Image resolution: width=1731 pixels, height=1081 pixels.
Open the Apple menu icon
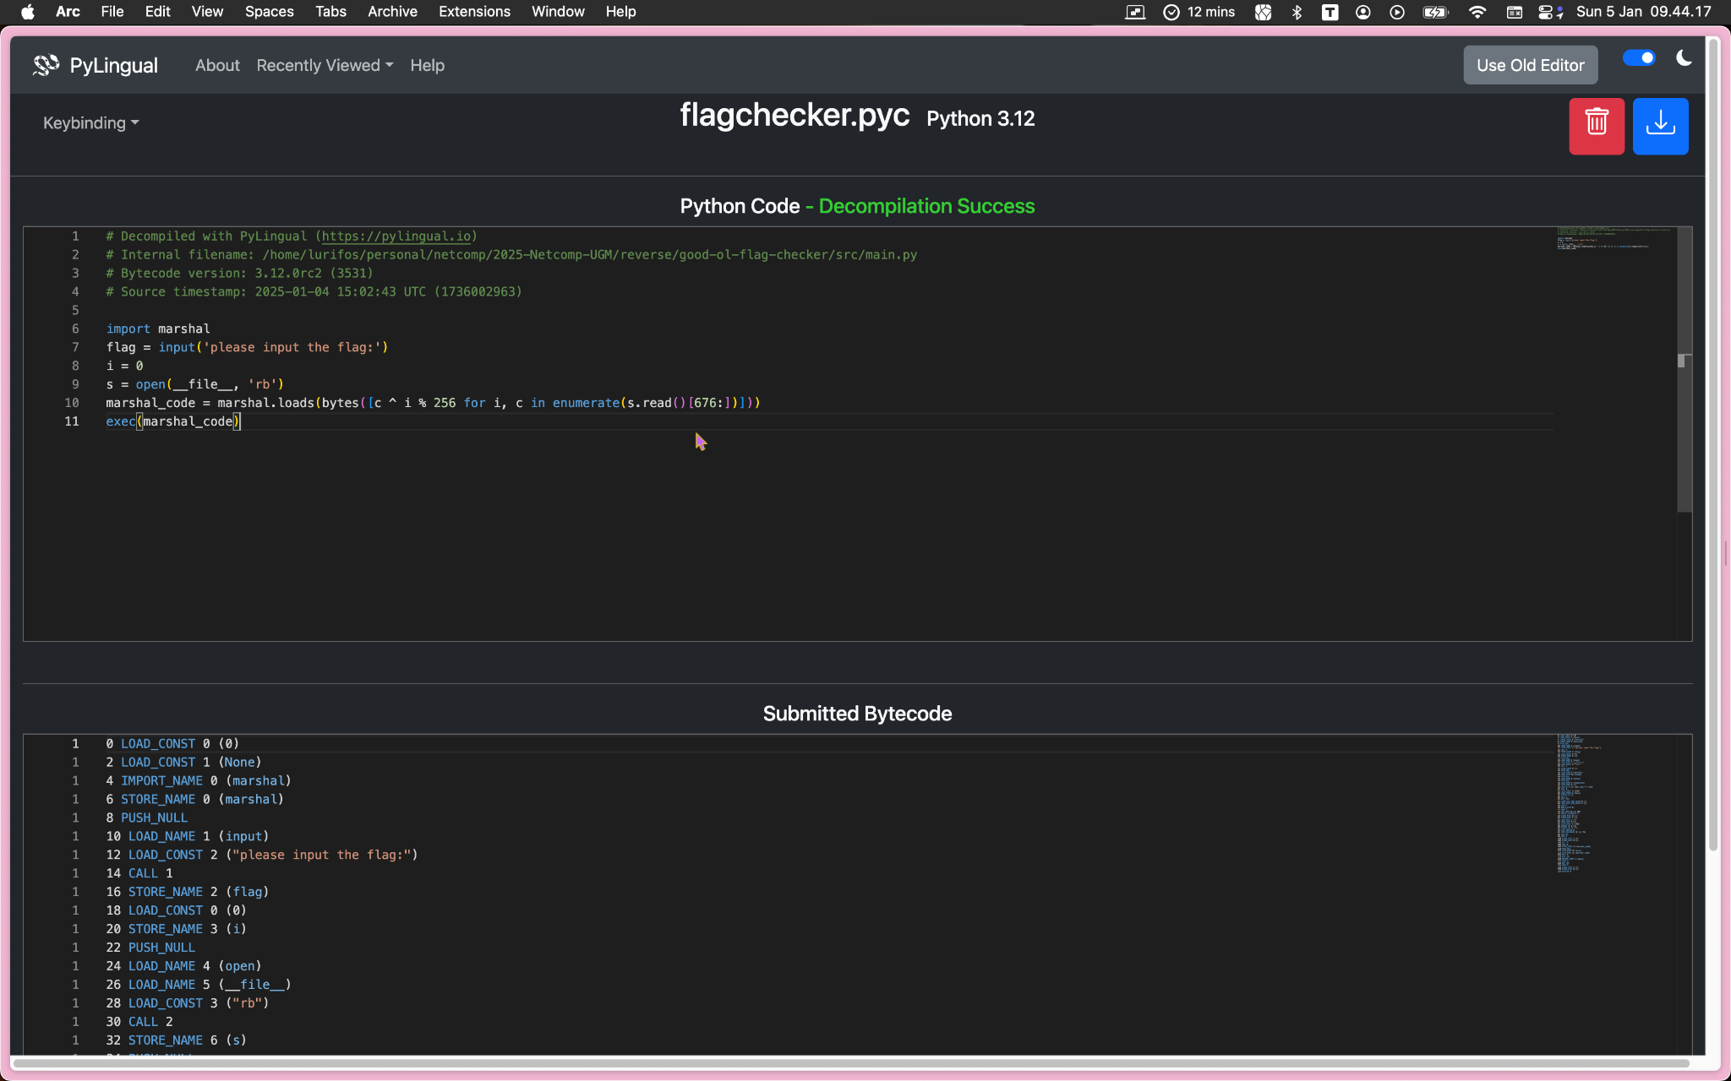click(28, 12)
